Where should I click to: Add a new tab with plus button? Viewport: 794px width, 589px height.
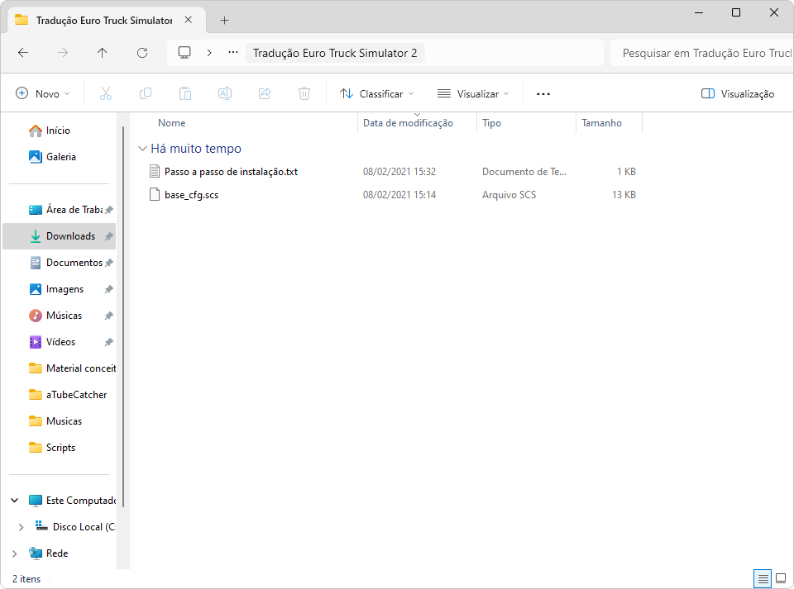(x=225, y=20)
